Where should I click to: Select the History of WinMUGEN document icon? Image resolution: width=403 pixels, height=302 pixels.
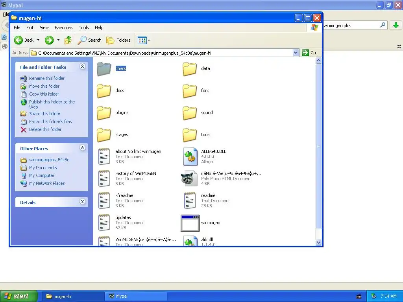[x=104, y=179]
